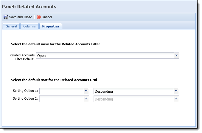
Task: Open the Columns tab
Action: (x=29, y=26)
